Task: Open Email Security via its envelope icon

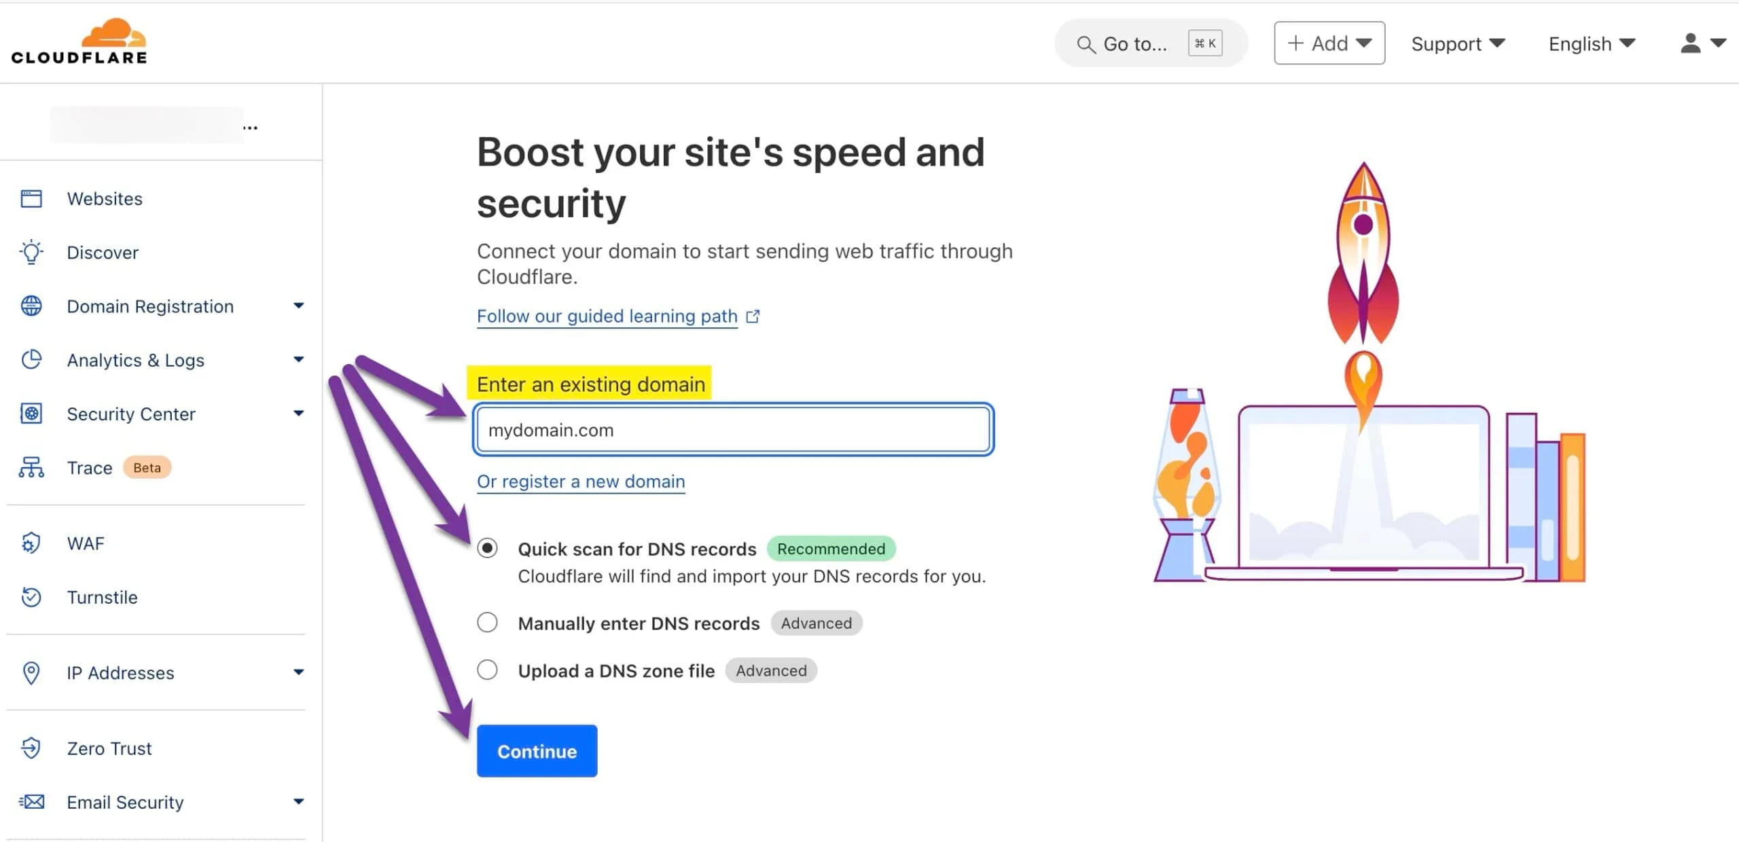Action: (31, 802)
